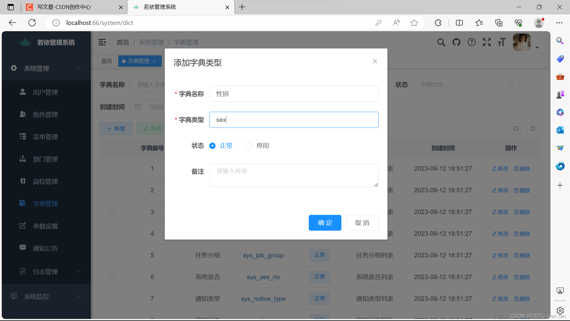Close the 字典管理 page tab
This screenshot has width=570, height=321.
pyautogui.click(x=154, y=61)
